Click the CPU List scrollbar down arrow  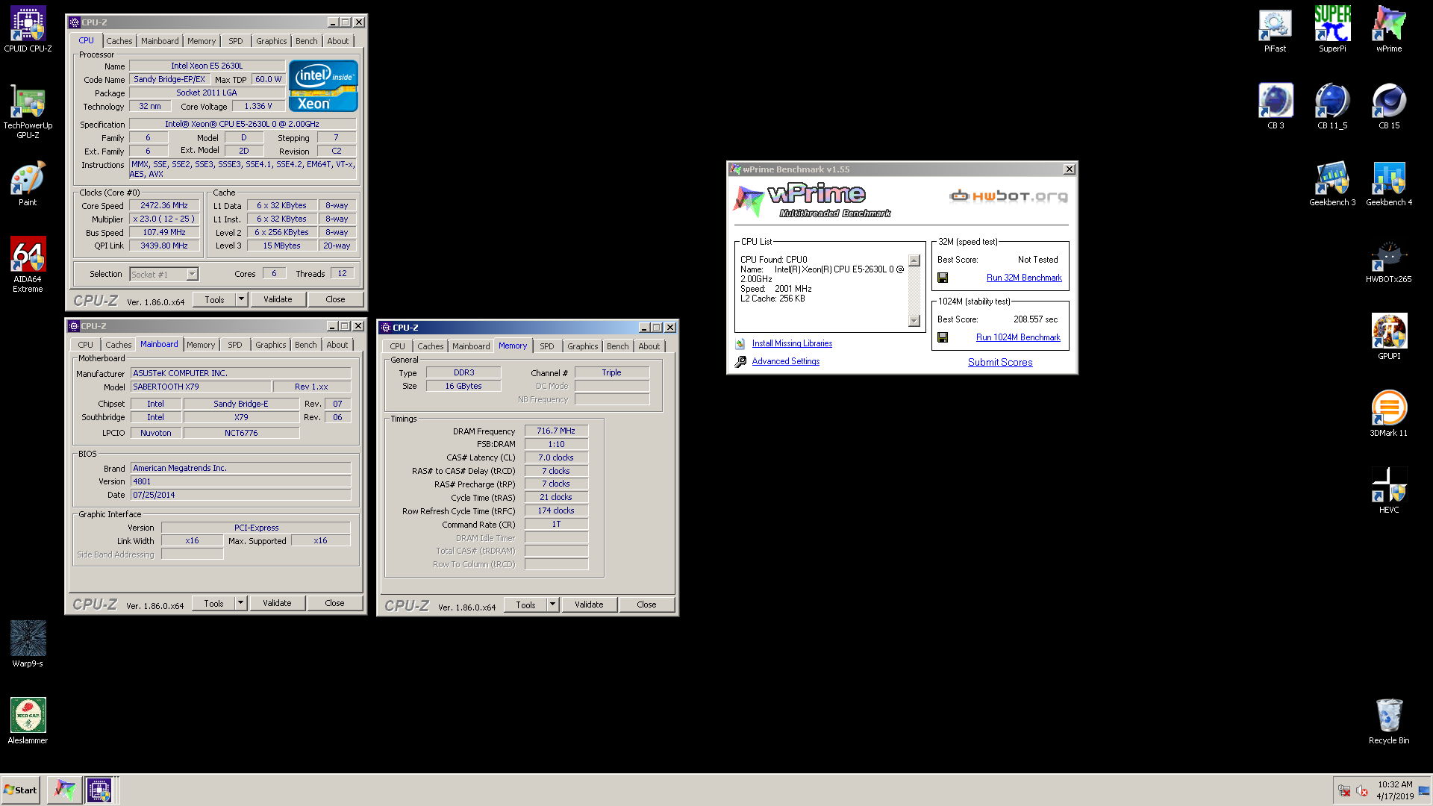[x=914, y=321]
